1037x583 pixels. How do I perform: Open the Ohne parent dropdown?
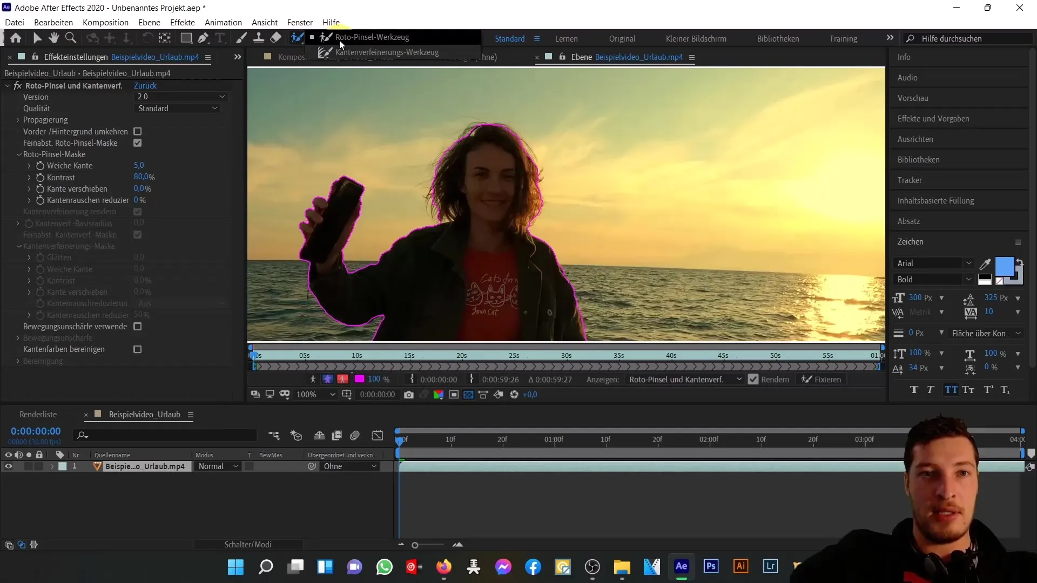[350, 466]
